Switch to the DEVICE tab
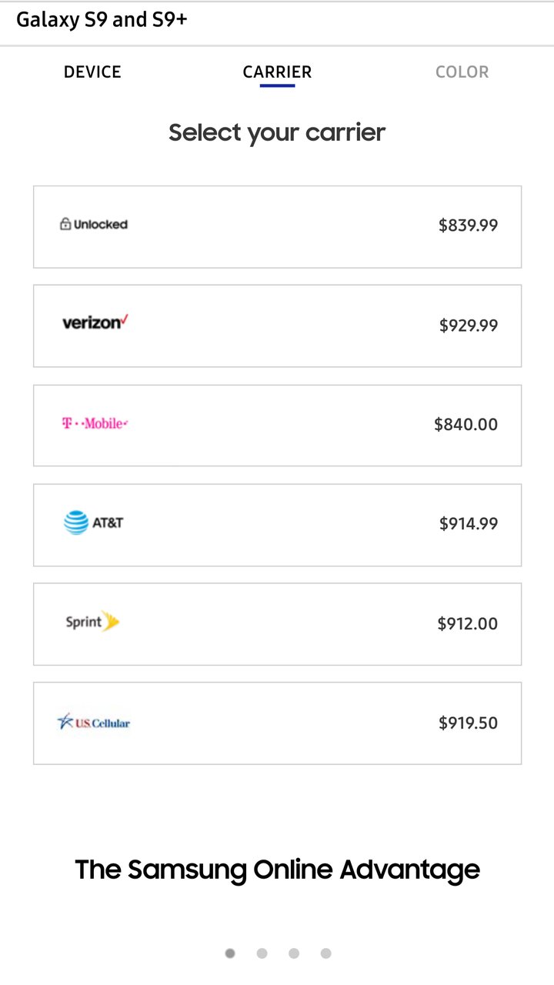 92,72
